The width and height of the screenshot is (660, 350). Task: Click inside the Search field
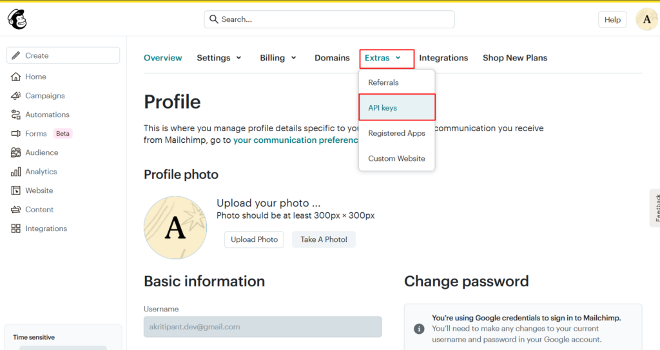pos(329,19)
